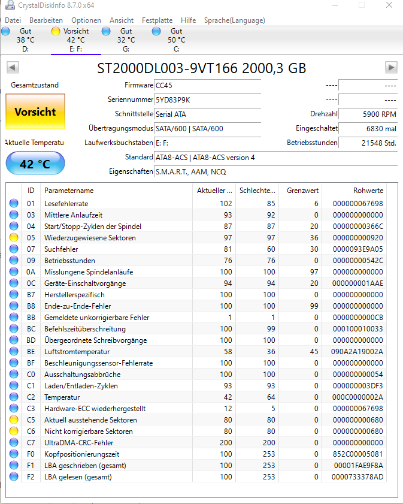Click the Schlechte... column header

(x=257, y=191)
